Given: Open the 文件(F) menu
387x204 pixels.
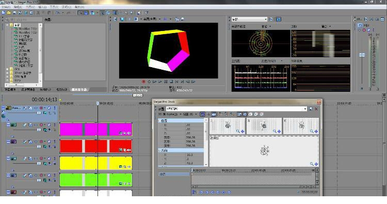Looking at the screenshot, I should [6, 7].
